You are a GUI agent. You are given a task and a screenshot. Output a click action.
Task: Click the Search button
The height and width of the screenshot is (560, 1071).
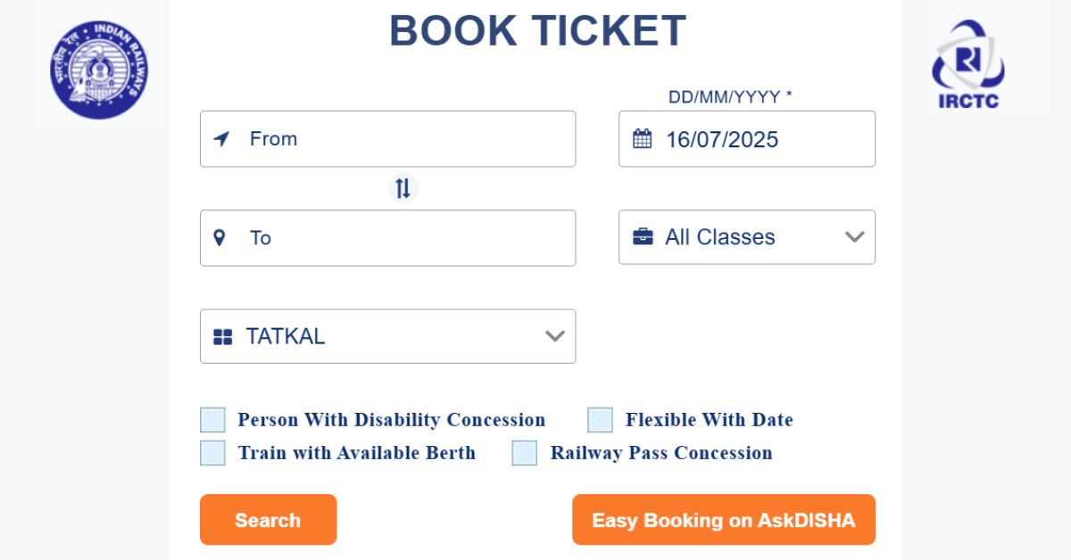(x=269, y=520)
